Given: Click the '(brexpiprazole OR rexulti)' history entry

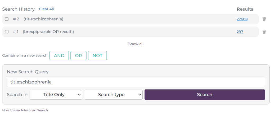Looking at the screenshot, I should pos(48,32).
